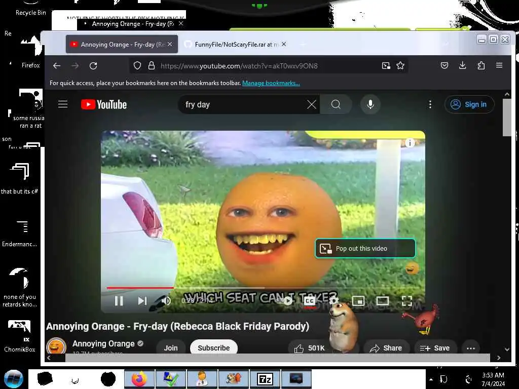Viewport: 519px width, 389px height.
Task: Open the player settings gear
Action: (x=333, y=301)
